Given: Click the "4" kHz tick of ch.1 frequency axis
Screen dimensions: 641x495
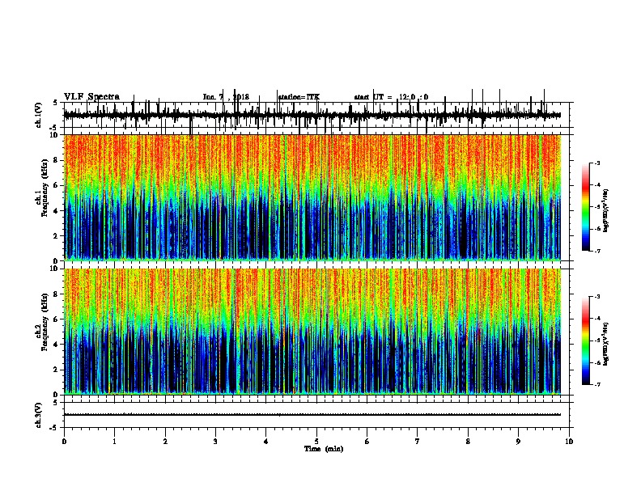Looking at the screenshot, I should coord(57,211).
